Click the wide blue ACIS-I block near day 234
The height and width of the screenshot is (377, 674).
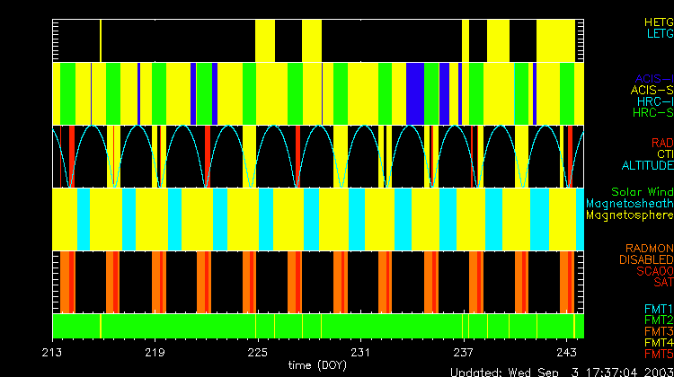pos(415,93)
